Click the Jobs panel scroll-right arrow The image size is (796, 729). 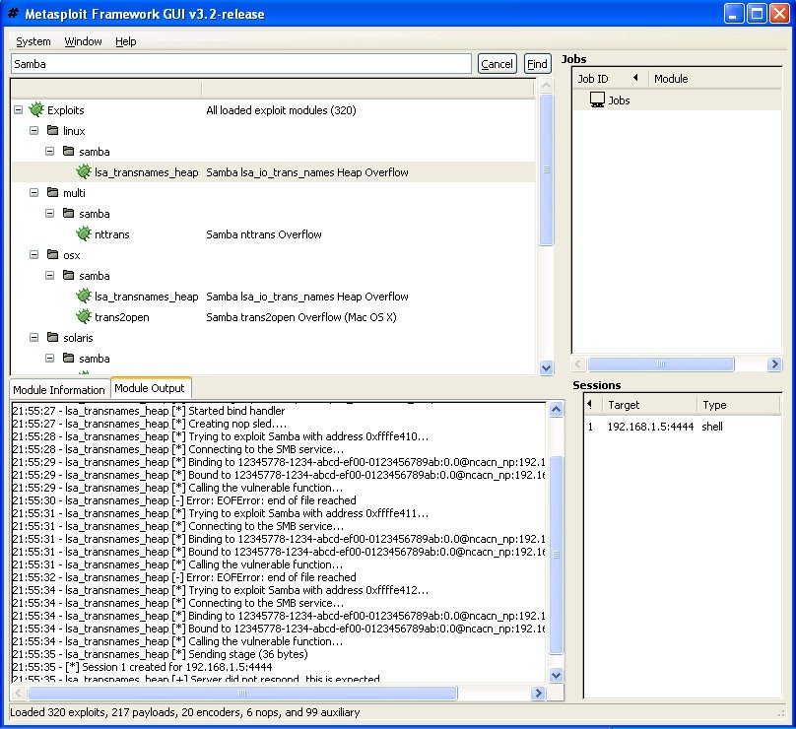point(774,364)
